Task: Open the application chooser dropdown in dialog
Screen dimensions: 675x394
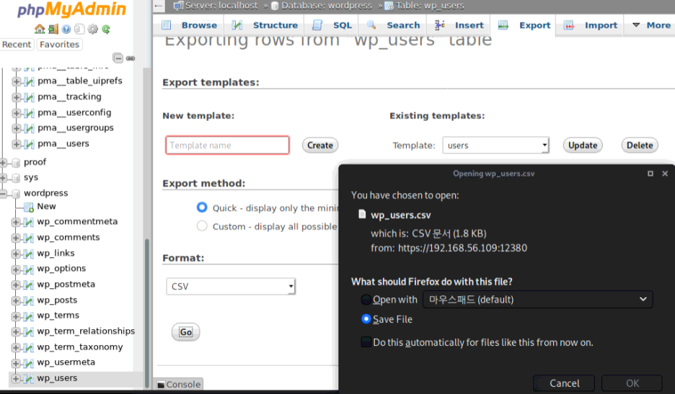Action: tap(538, 300)
